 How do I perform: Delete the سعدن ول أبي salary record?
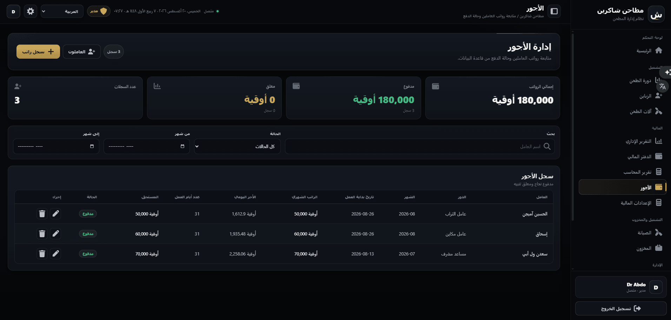click(x=42, y=254)
